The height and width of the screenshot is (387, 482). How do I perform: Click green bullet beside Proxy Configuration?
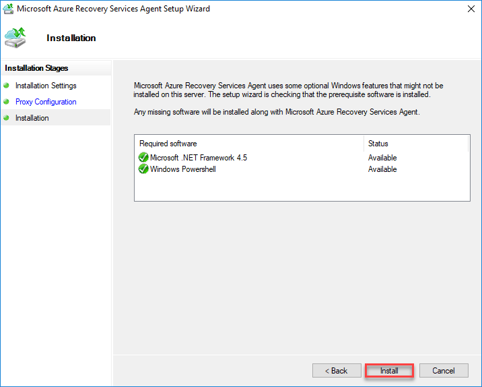[7, 102]
